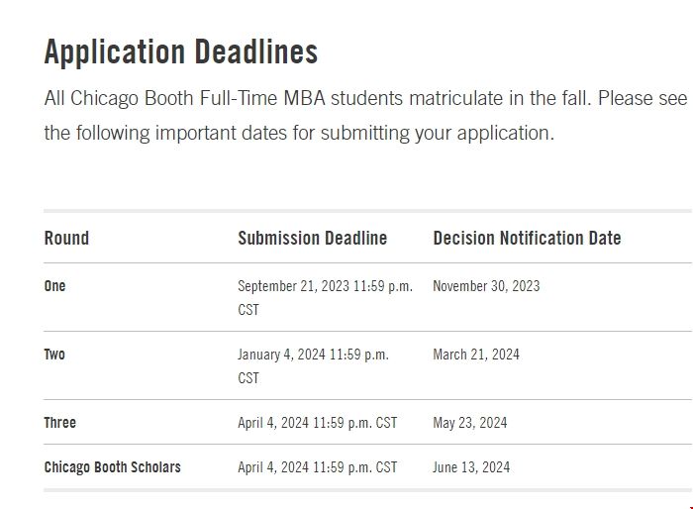Click the January 4, 2024 submission deadline
This screenshot has height=509, width=693.
click(313, 355)
